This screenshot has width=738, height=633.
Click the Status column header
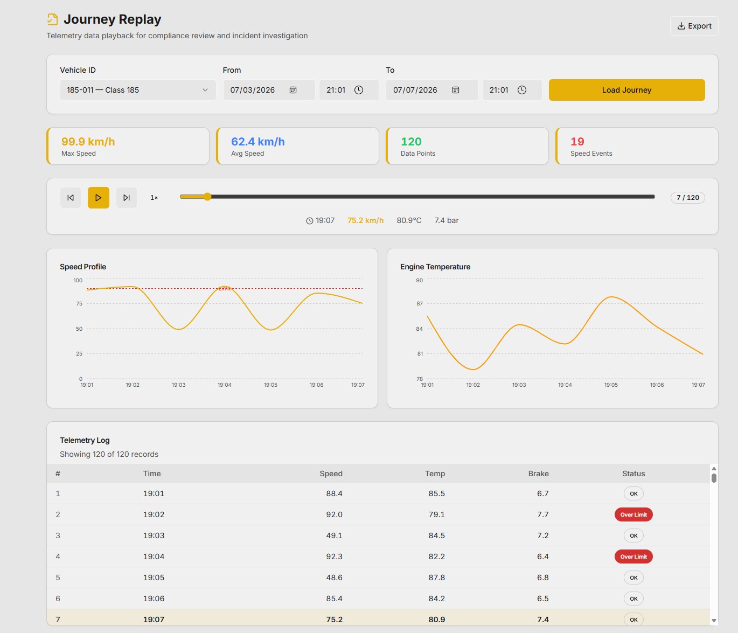click(x=633, y=474)
